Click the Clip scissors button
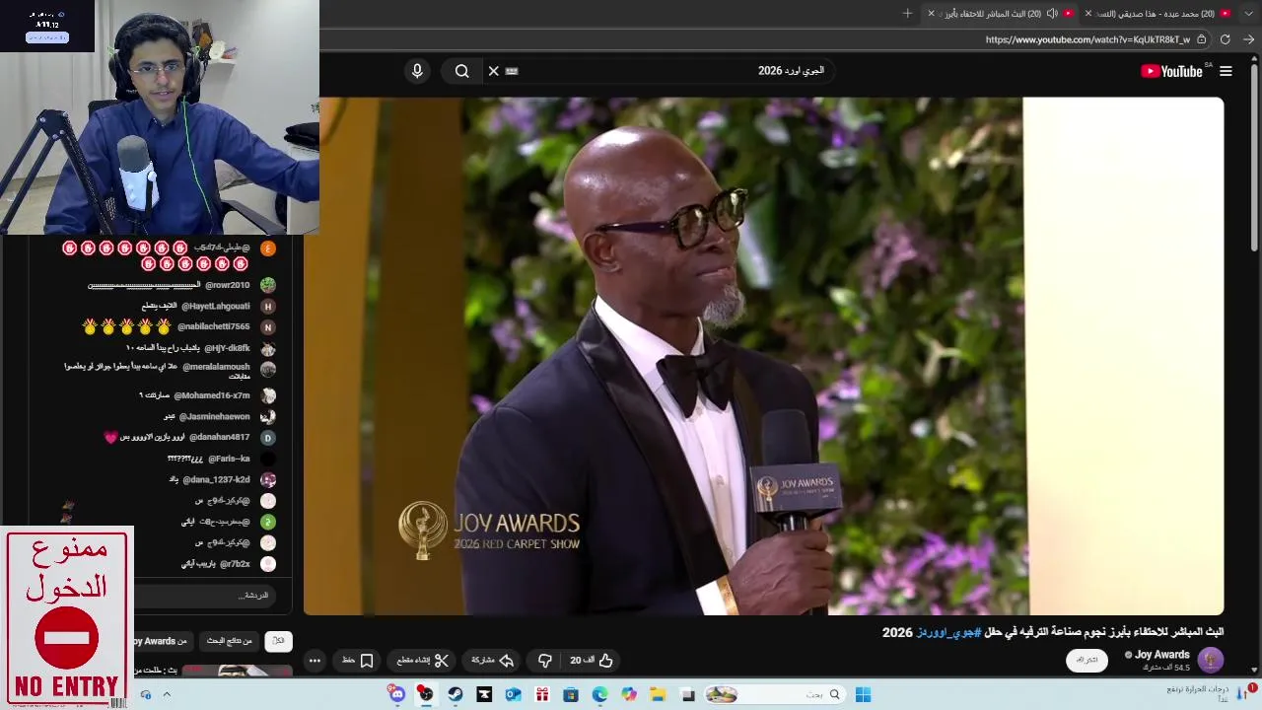The image size is (1262, 710). pyautogui.click(x=423, y=661)
